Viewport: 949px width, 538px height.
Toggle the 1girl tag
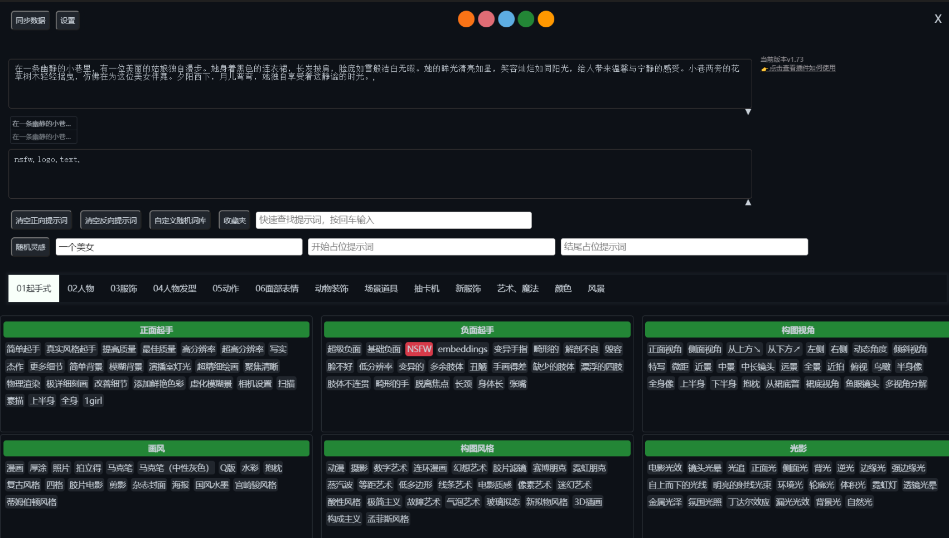[x=93, y=400]
